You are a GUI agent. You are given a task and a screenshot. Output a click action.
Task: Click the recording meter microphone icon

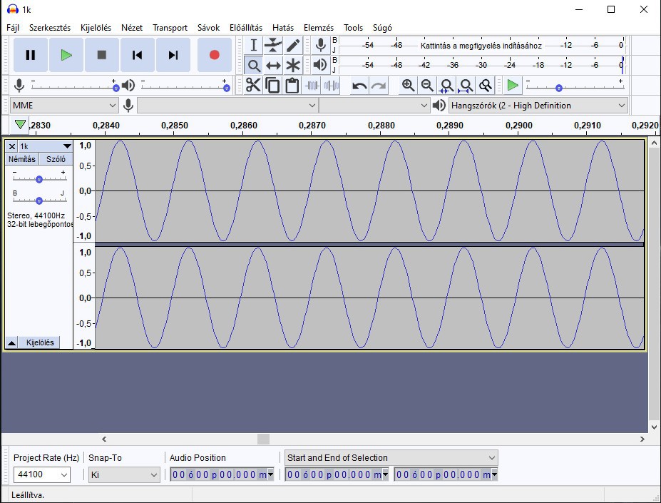point(320,45)
